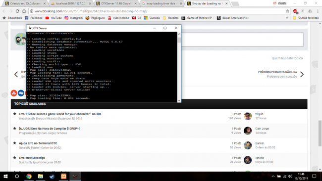322x181 pixels.
Task: Click Cain Jorge's avatar thumbnail
Action: tap(248, 131)
